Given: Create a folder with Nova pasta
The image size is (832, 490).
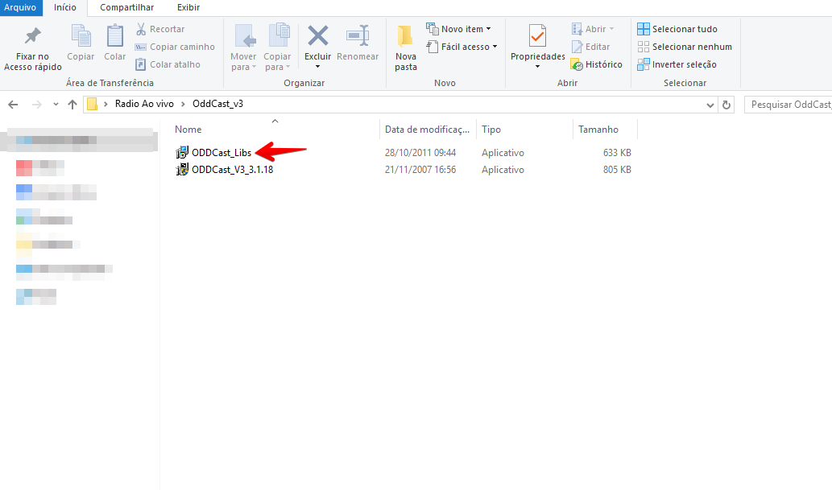Looking at the screenshot, I should 406,48.
